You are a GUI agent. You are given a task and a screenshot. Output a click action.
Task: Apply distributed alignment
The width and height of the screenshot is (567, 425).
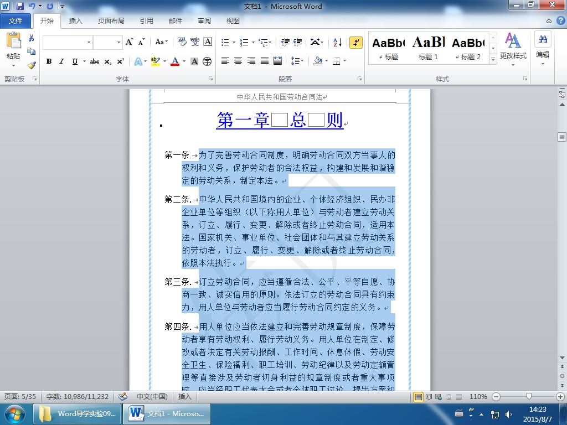277,61
